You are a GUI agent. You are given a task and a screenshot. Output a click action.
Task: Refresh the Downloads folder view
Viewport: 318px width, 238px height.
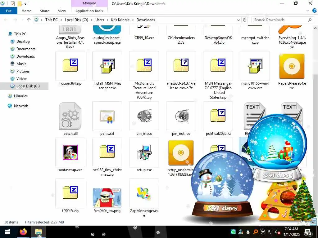click(x=245, y=20)
